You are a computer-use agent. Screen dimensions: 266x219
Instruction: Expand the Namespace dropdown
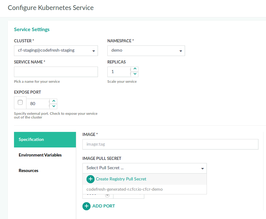(146, 50)
